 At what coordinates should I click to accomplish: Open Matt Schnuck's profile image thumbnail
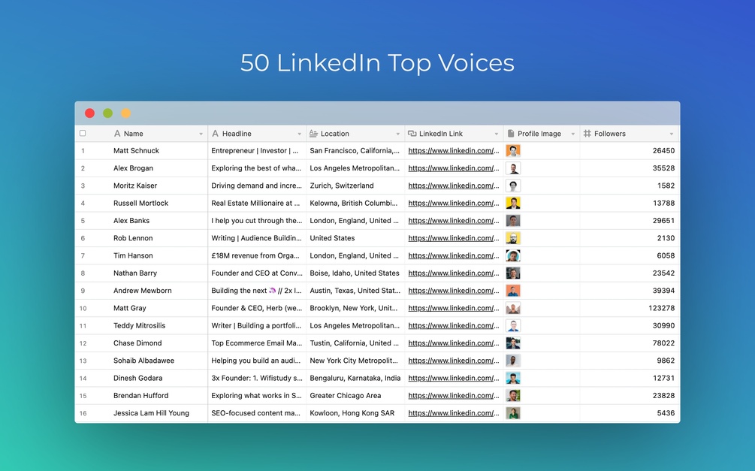513,151
